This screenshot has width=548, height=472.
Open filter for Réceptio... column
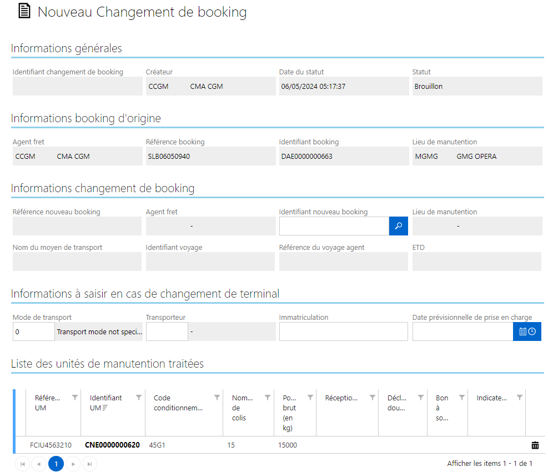[373, 398]
